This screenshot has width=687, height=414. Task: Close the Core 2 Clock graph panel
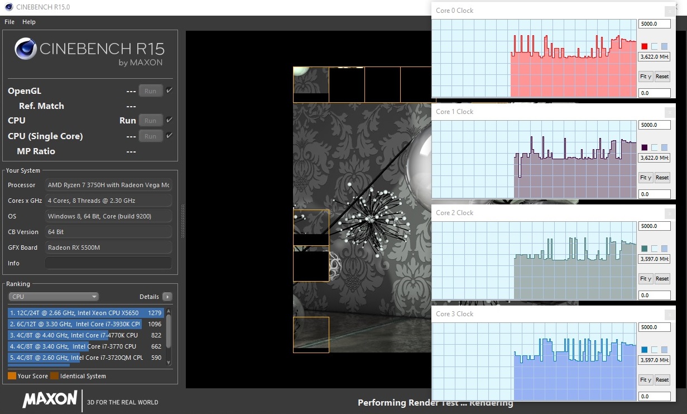click(669, 213)
